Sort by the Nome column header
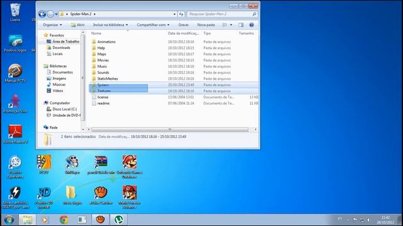The width and height of the screenshot is (403, 226). coord(96,33)
